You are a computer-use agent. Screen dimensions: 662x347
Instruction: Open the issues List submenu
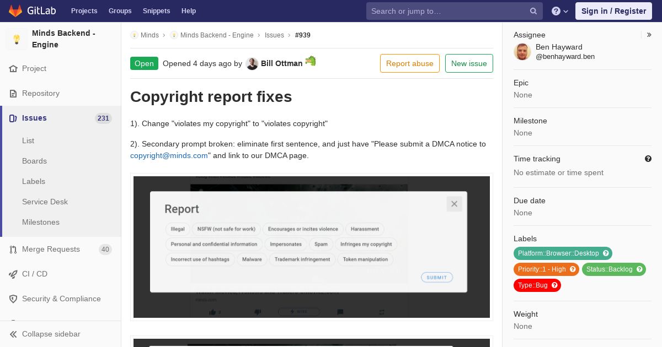coord(28,140)
